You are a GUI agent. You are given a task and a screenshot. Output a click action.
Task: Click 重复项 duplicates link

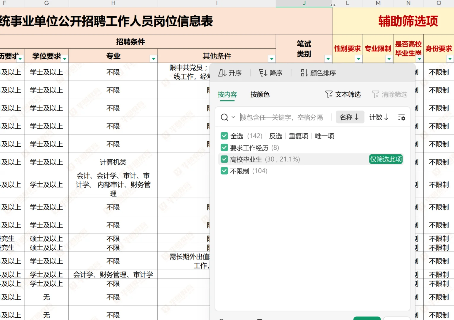click(x=298, y=136)
